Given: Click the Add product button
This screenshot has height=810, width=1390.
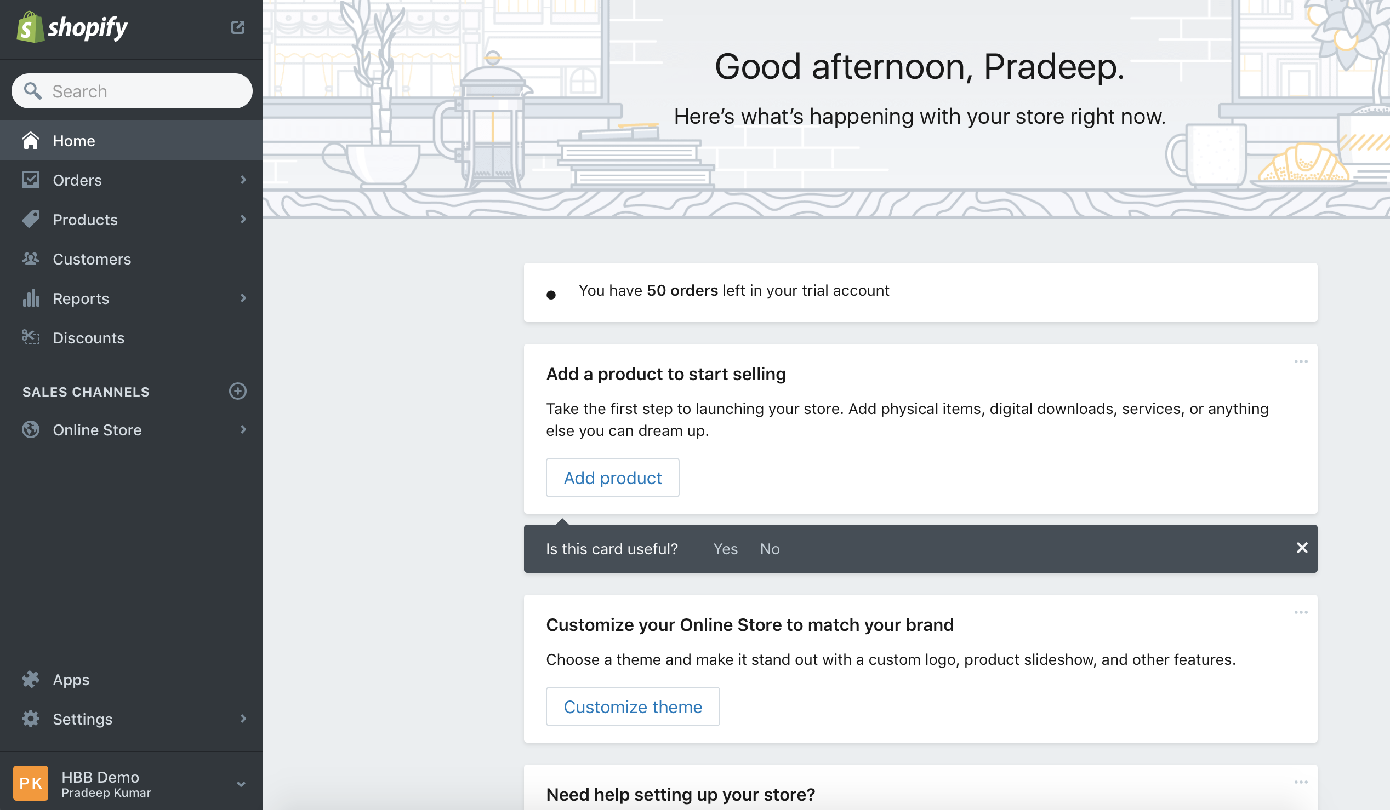Looking at the screenshot, I should (x=612, y=478).
